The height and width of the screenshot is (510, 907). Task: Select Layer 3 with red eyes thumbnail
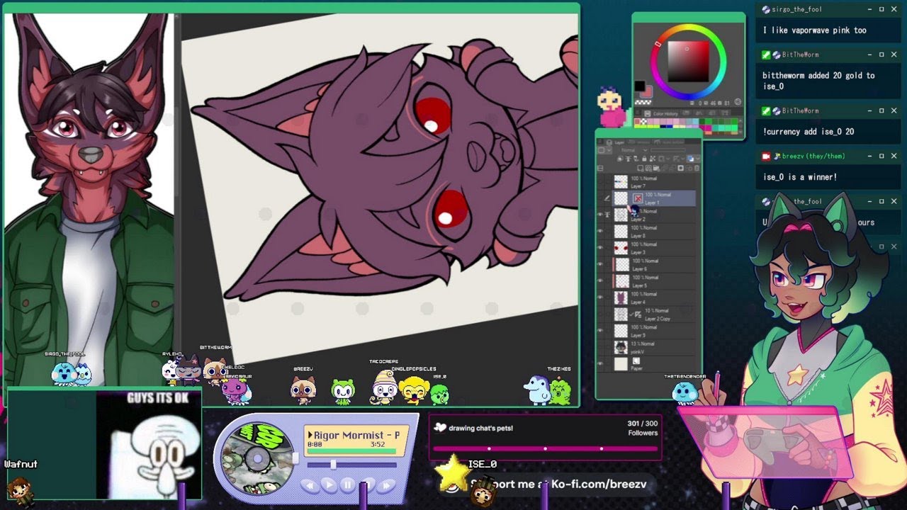tap(655, 248)
